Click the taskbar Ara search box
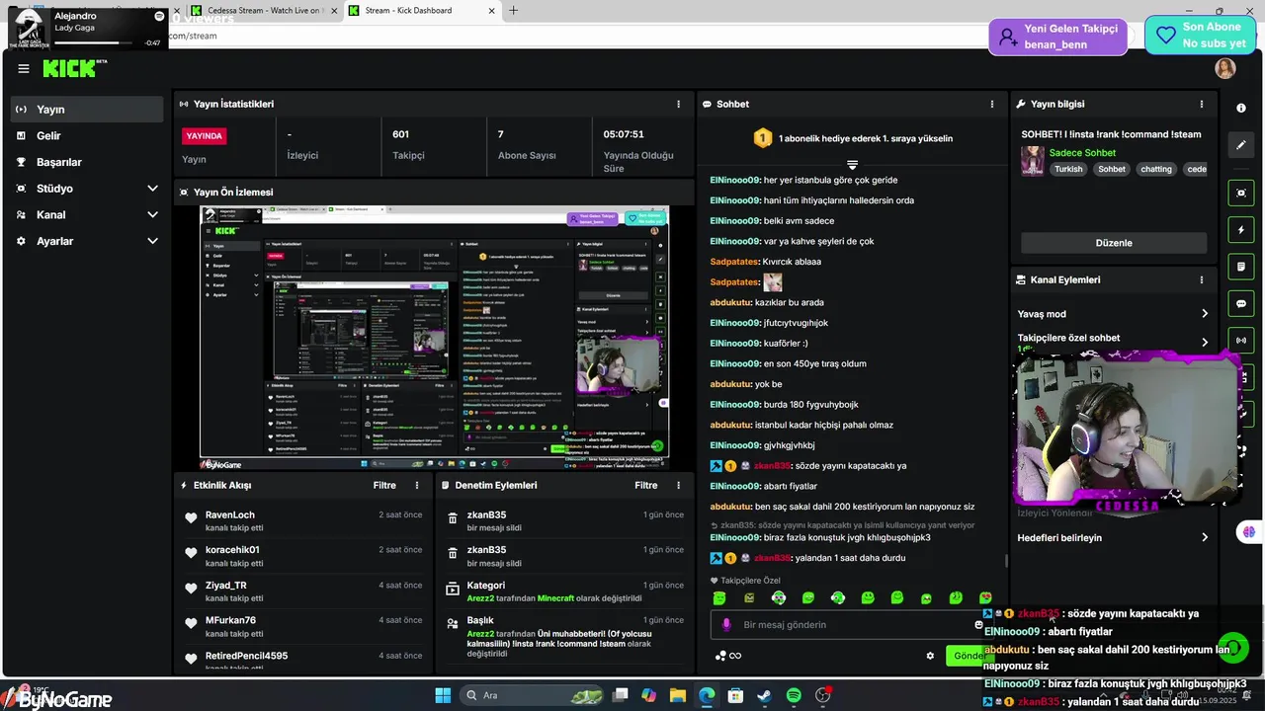Image resolution: width=1265 pixels, height=711 pixels. coord(532,695)
